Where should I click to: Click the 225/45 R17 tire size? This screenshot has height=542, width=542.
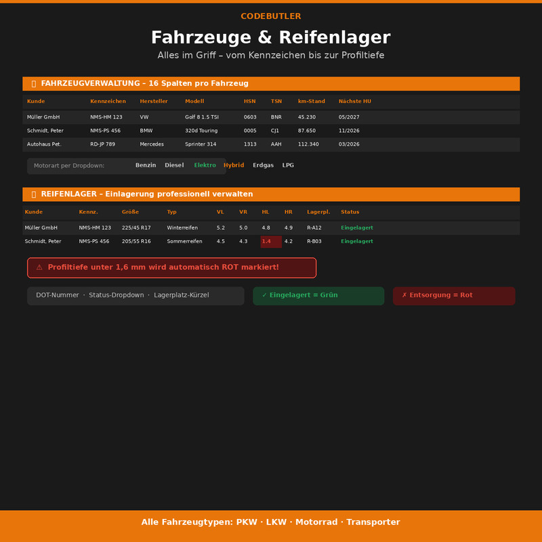tap(136, 228)
